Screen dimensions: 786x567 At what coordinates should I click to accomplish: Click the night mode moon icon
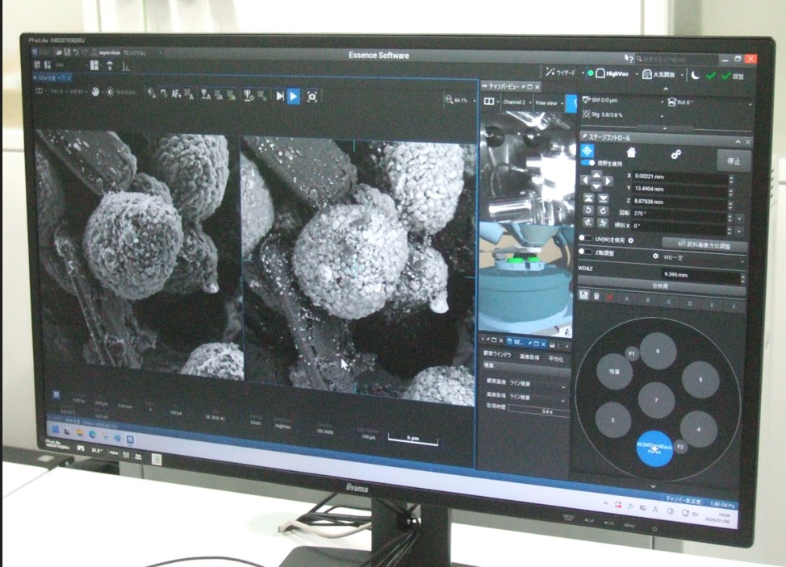tap(695, 75)
